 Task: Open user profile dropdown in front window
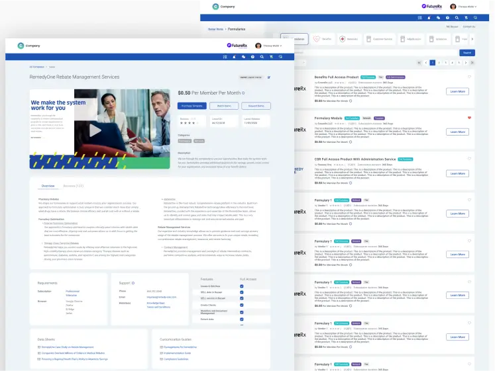(x=268, y=46)
